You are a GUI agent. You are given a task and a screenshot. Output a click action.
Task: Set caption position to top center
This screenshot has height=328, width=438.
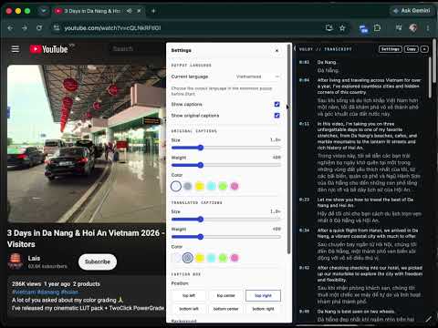pyautogui.click(x=225, y=295)
